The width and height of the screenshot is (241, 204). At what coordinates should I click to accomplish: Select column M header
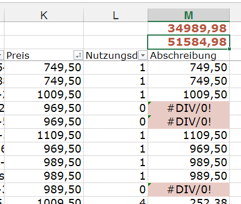click(x=188, y=15)
